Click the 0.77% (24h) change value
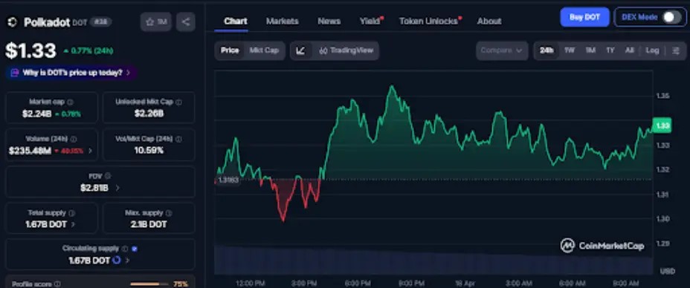Viewport: 690px width, 288px height. click(88, 51)
